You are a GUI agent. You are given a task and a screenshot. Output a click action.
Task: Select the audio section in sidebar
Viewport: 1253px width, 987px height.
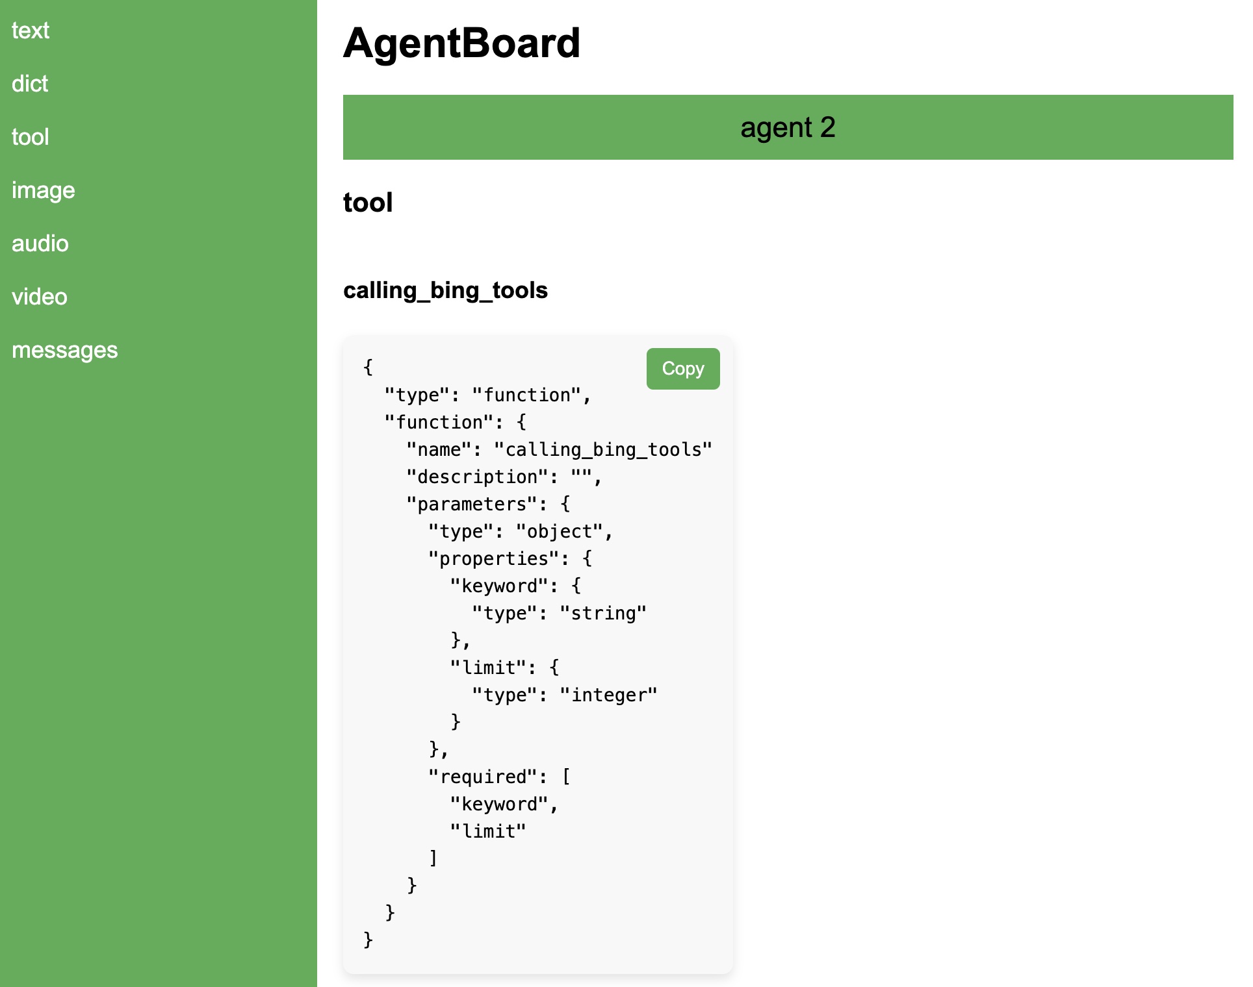(x=40, y=242)
